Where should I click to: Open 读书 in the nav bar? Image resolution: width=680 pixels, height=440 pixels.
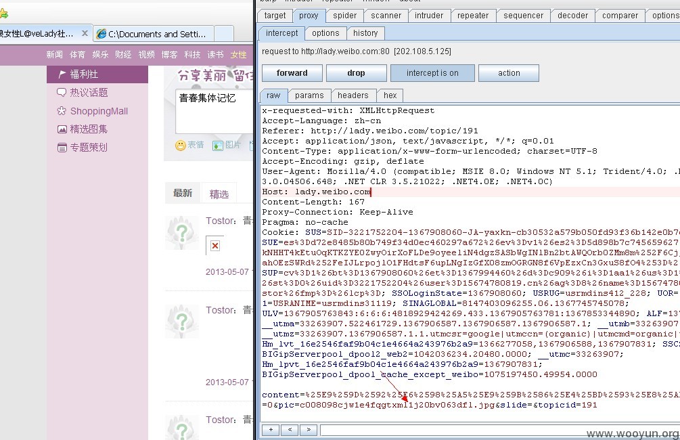(x=216, y=55)
